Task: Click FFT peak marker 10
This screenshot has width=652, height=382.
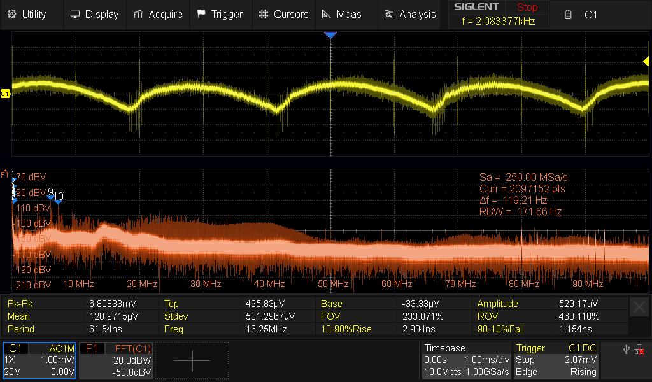Action: (x=58, y=200)
